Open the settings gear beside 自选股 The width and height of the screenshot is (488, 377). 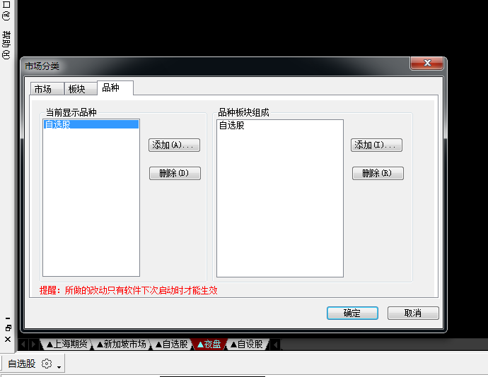pos(47,364)
